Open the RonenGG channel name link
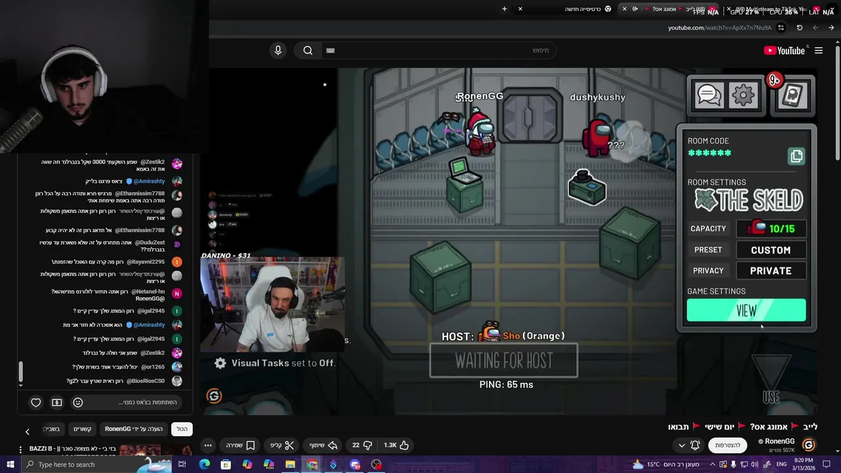The height and width of the screenshot is (473, 841). pyautogui.click(x=780, y=441)
